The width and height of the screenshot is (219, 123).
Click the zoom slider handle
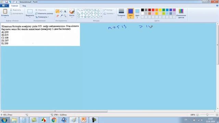coord(207,115)
